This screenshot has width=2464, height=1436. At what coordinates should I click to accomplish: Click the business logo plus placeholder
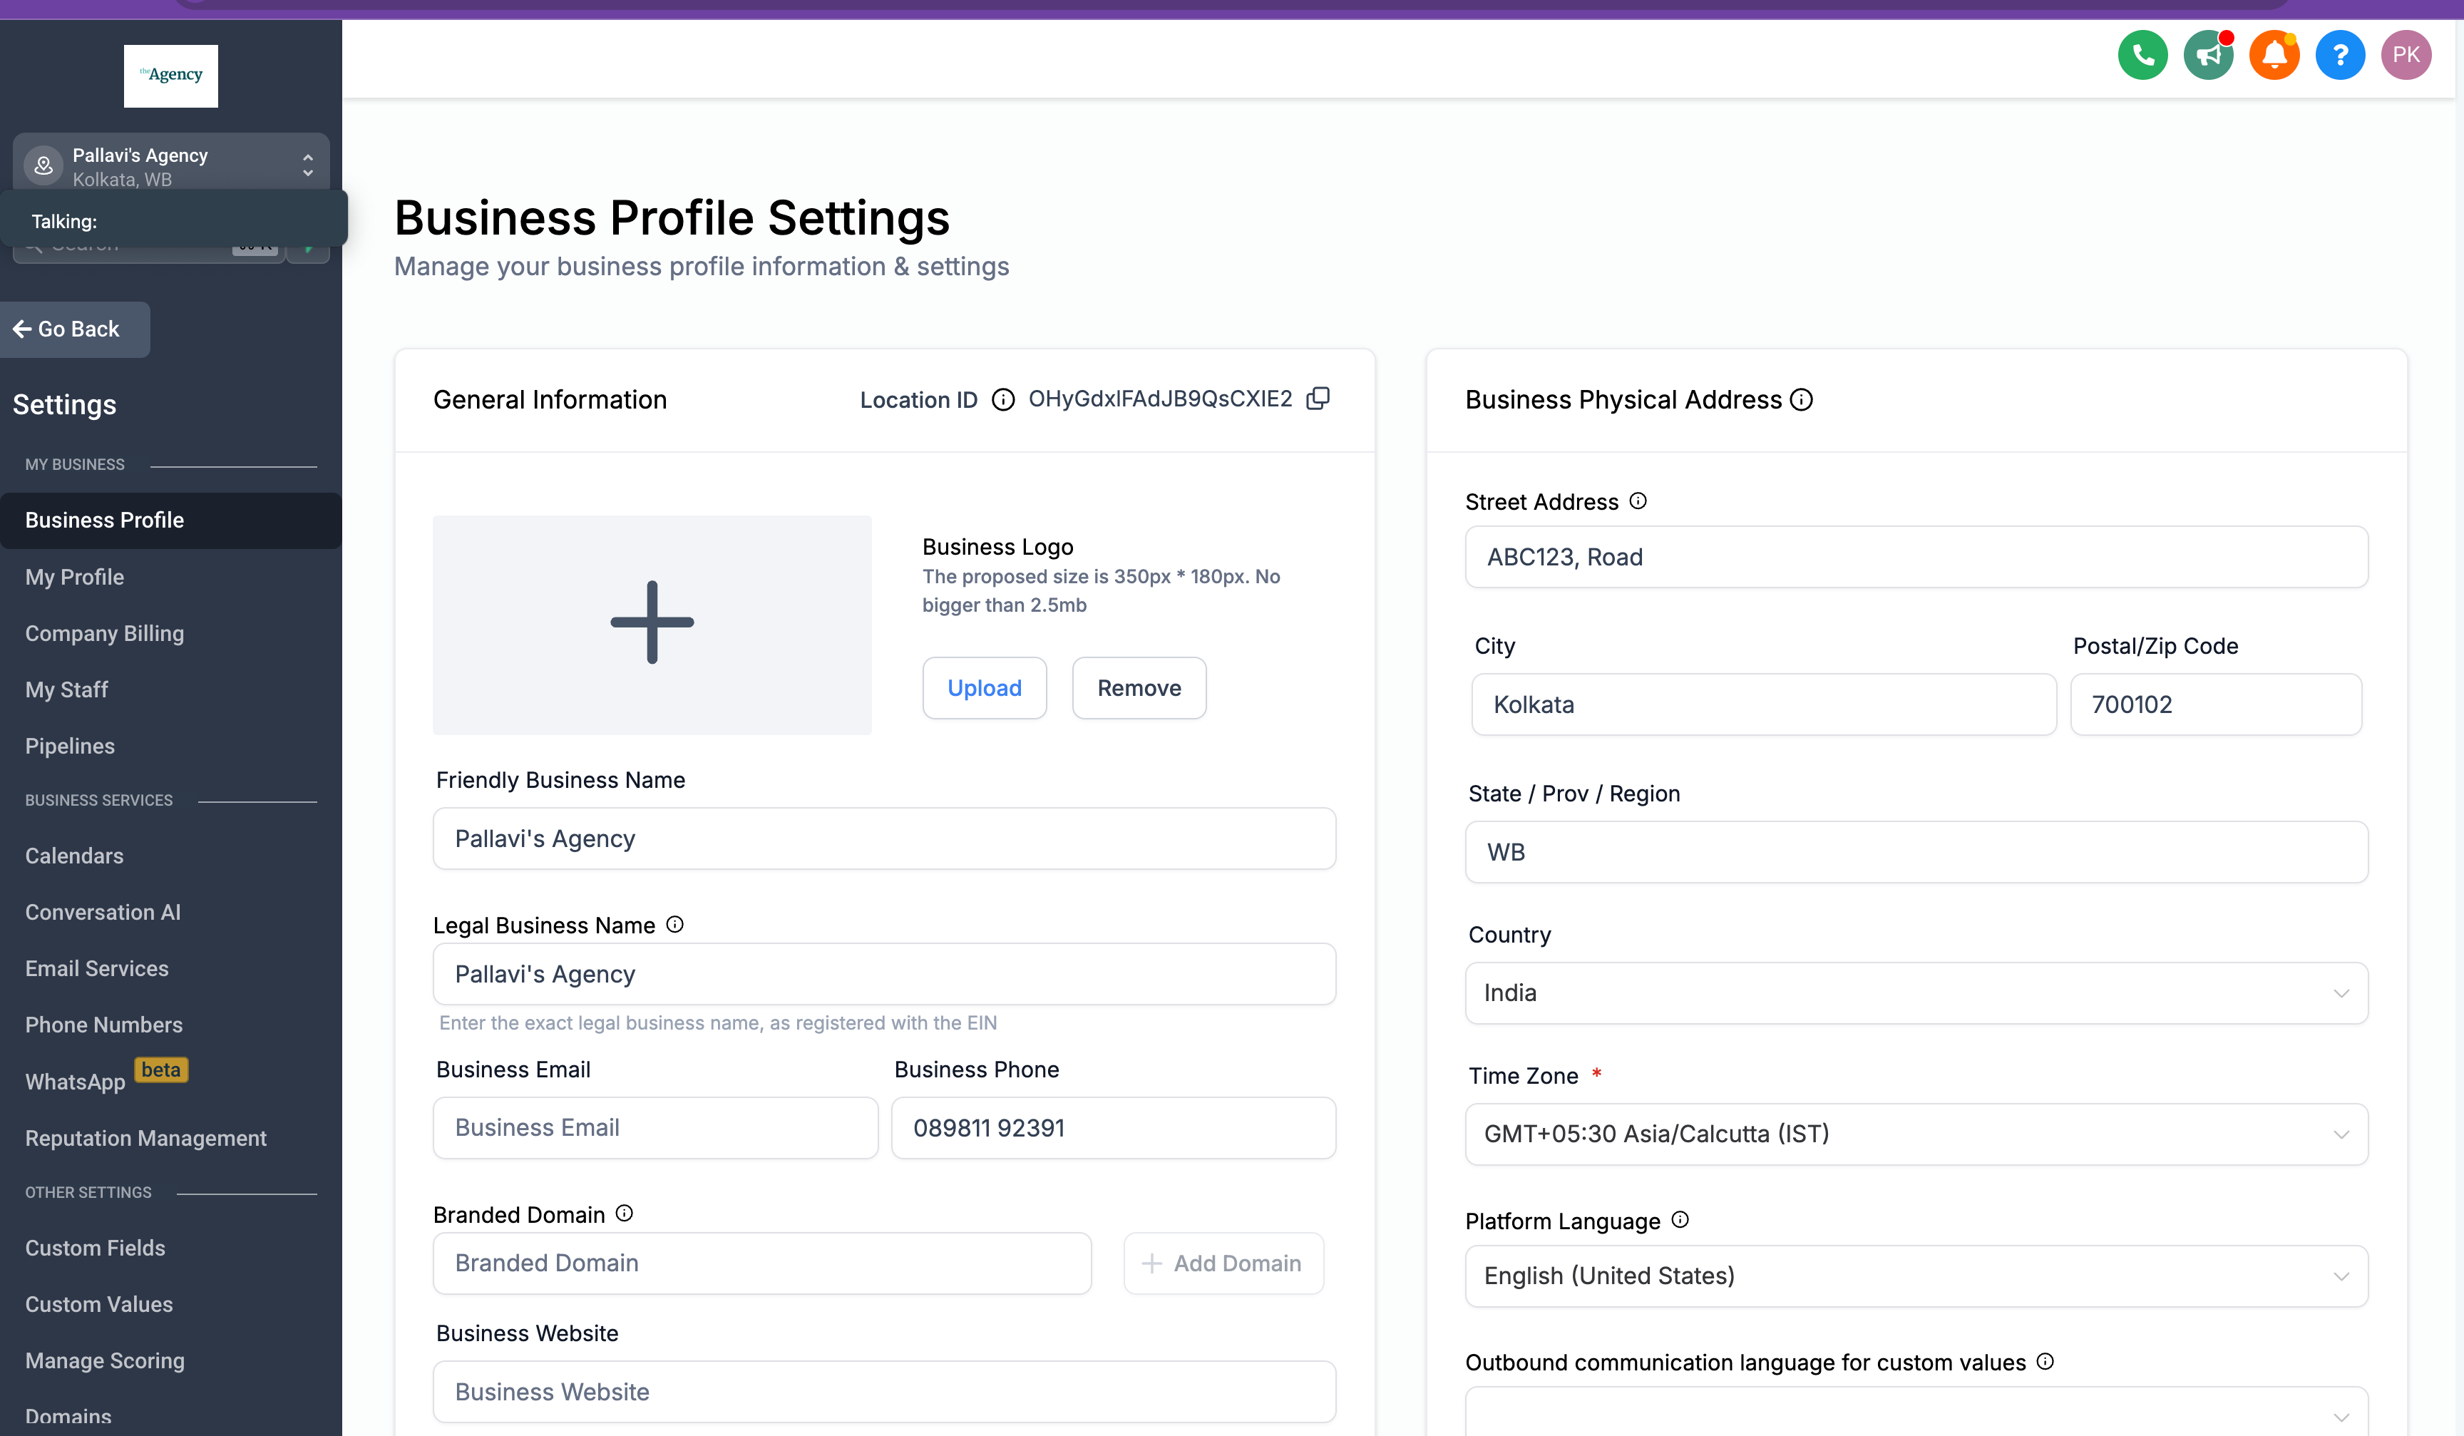click(652, 624)
